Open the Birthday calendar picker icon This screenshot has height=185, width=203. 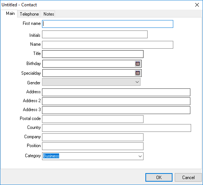coord(138,64)
